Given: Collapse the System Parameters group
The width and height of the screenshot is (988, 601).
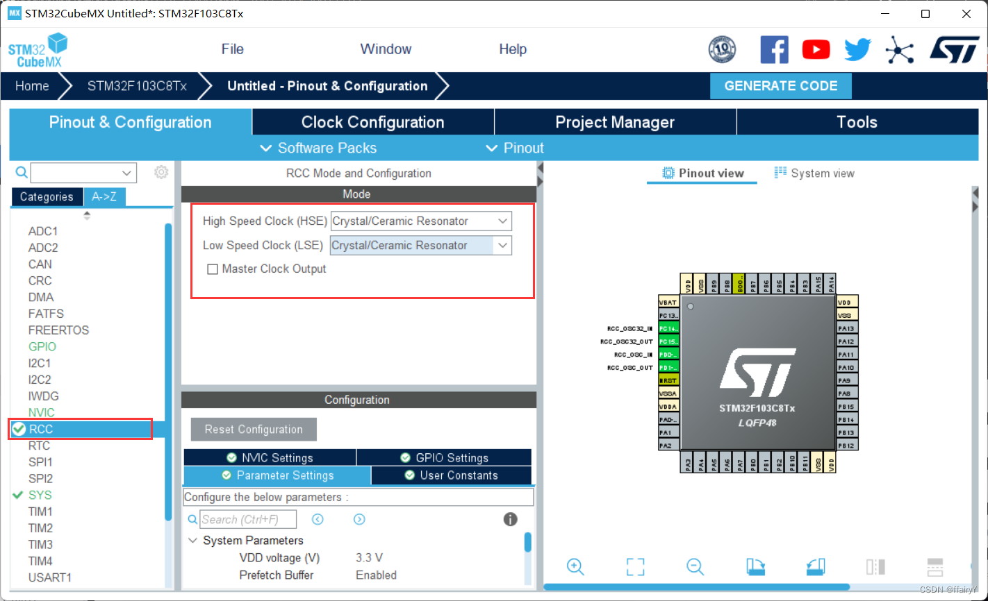Looking at the screenshot, I should (x=192, y=540).
